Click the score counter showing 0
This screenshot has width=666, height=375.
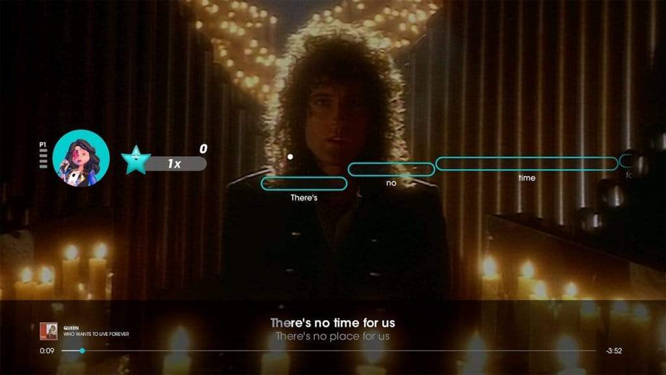(x=204, y=149)
